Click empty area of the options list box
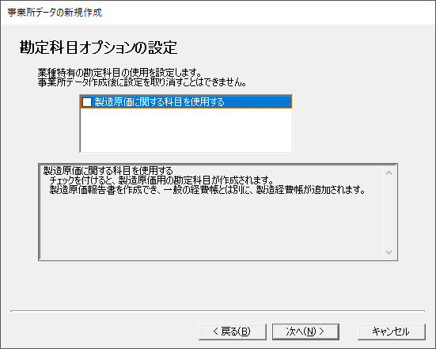436x349 pixels. coord(186,130)
